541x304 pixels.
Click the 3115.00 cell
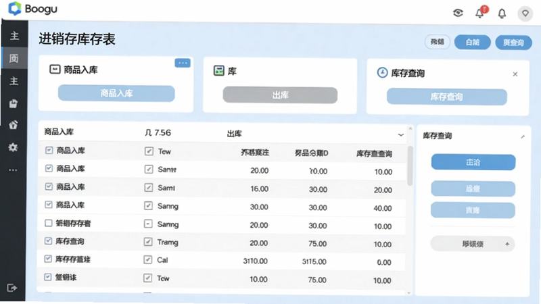tap(314, 261)
